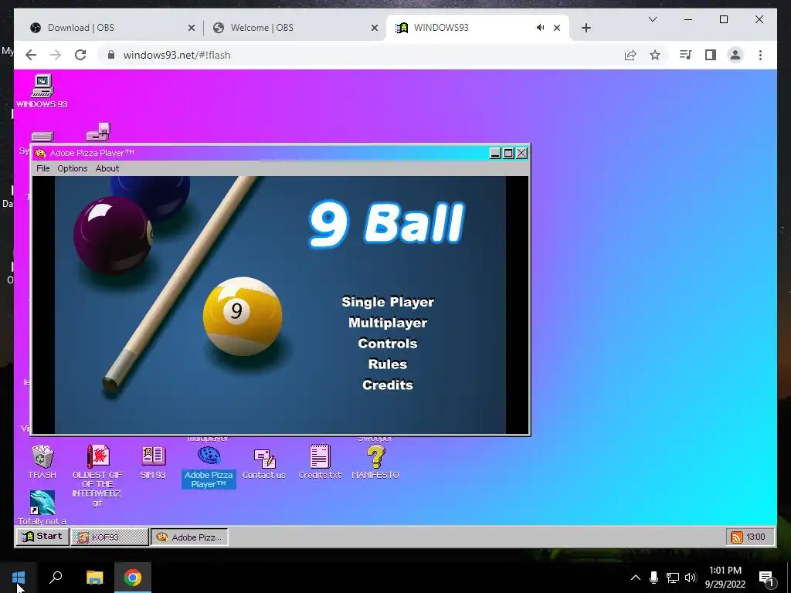Choose Multiplayer in 9 Ball menu
Screen dimensions: 791x593
click(x=388, y=323)
